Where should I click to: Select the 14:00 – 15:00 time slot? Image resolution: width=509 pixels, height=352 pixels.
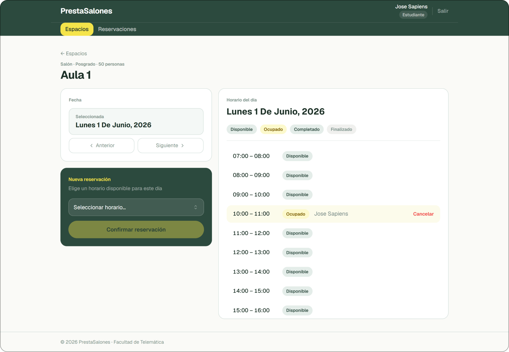[x=333, y=291]
